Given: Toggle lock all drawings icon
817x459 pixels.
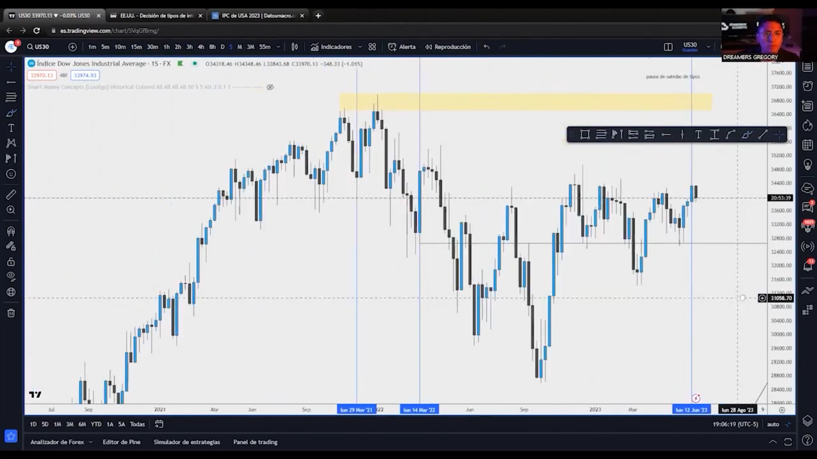Looking at the screenshot, I should point(11,262).
